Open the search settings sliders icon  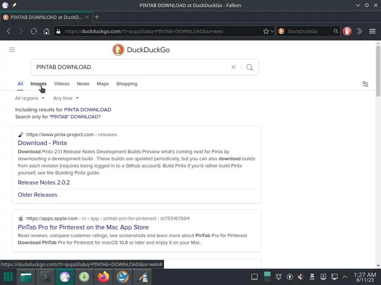tap(365, 84)
